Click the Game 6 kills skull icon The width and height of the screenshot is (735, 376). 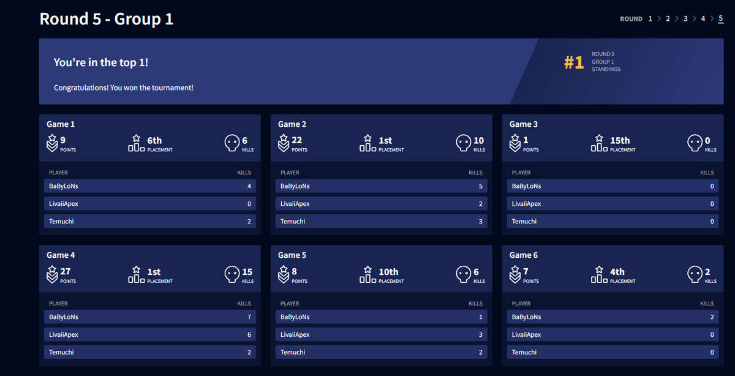tap(695, 275)
